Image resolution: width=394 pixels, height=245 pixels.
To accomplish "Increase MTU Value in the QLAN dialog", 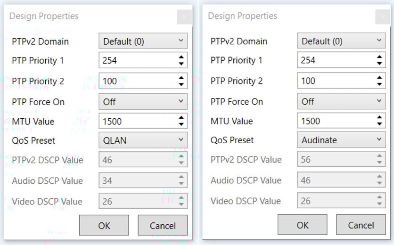I will [181, 118].
